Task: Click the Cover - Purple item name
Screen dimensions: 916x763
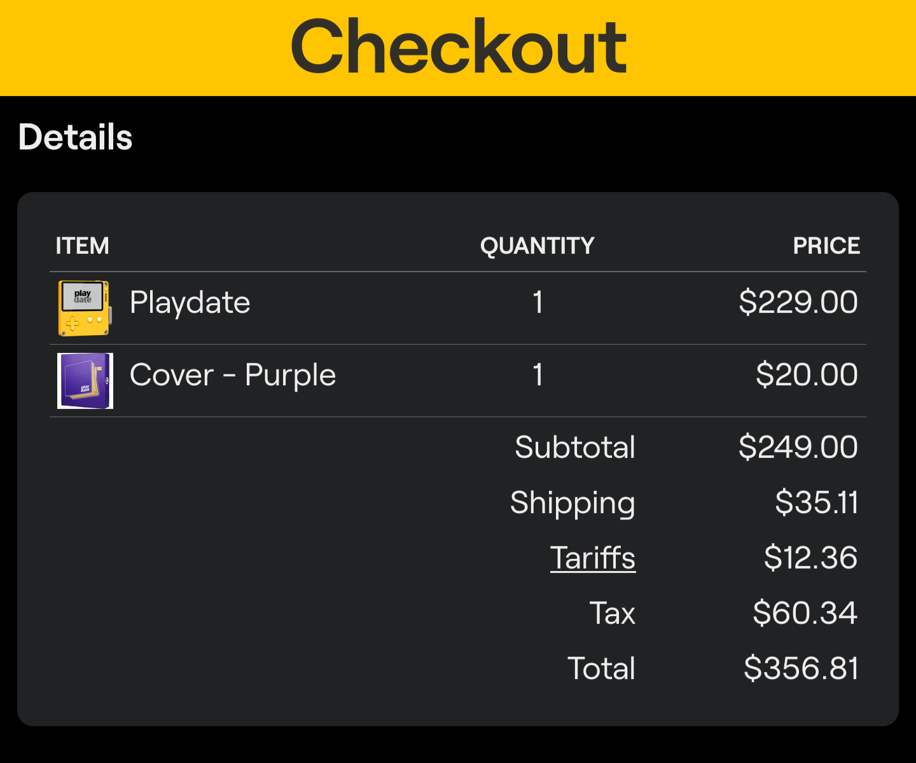Action: tap(233, 375)
